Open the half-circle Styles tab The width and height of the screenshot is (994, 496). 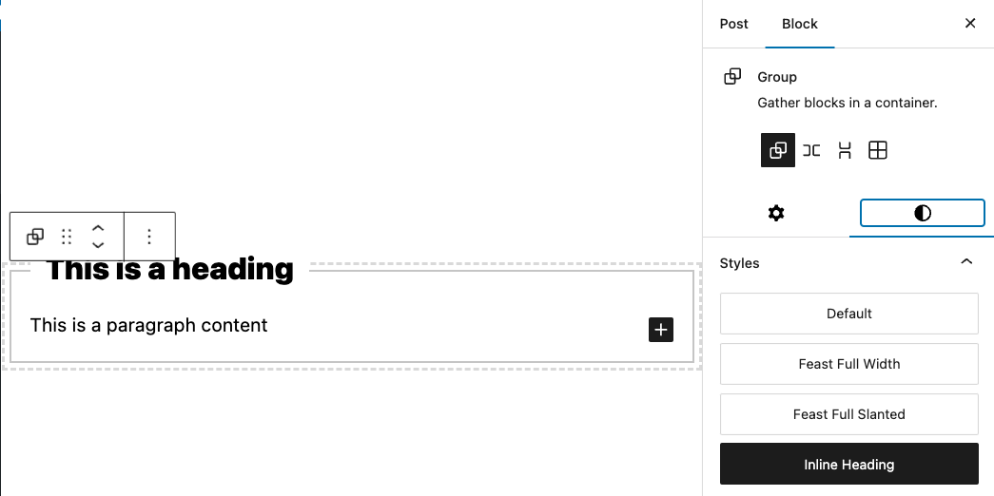[923, 214]
